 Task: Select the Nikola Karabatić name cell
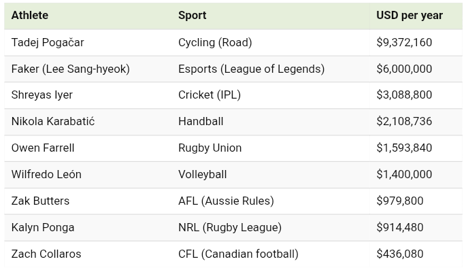53,122
